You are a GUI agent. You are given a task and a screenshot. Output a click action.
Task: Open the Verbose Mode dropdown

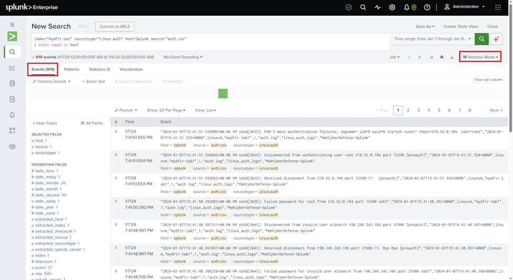tap(480, 57)
